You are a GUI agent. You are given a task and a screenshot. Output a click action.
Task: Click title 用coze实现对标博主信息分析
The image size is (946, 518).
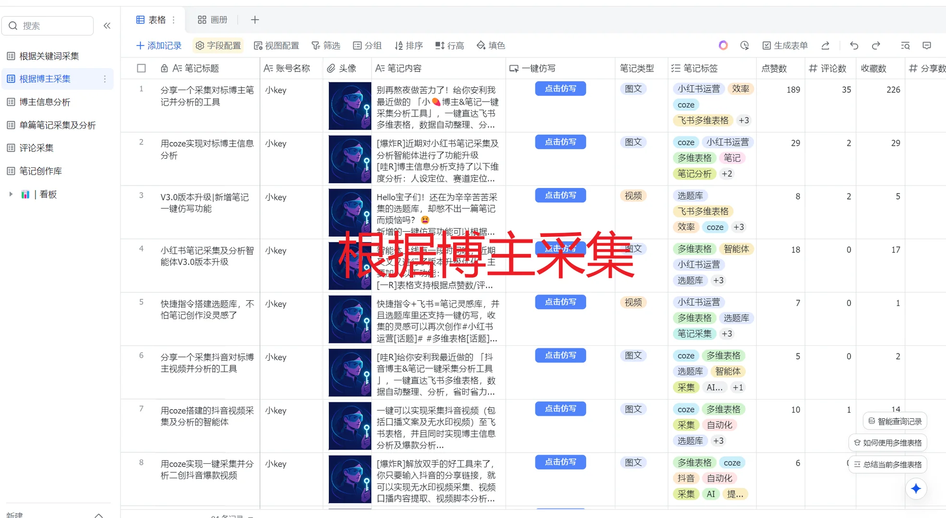coord(207,149)
